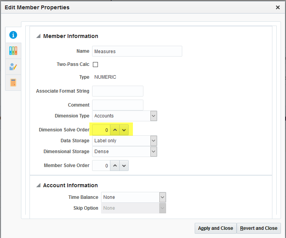Image resolution: width=286 pixels, height=238 pixels.
Task: Open the Data Storage dropdown
Action: click(153, 141)
